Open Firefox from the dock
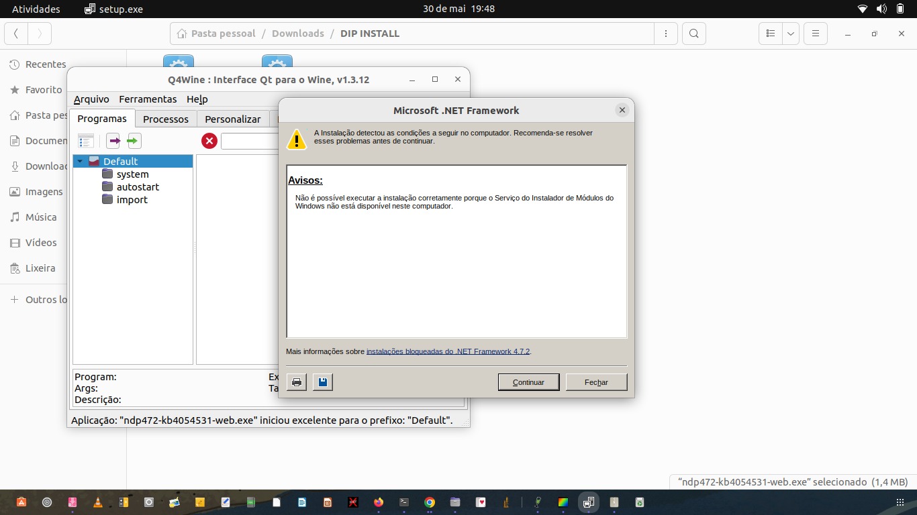 click(379, 502)
